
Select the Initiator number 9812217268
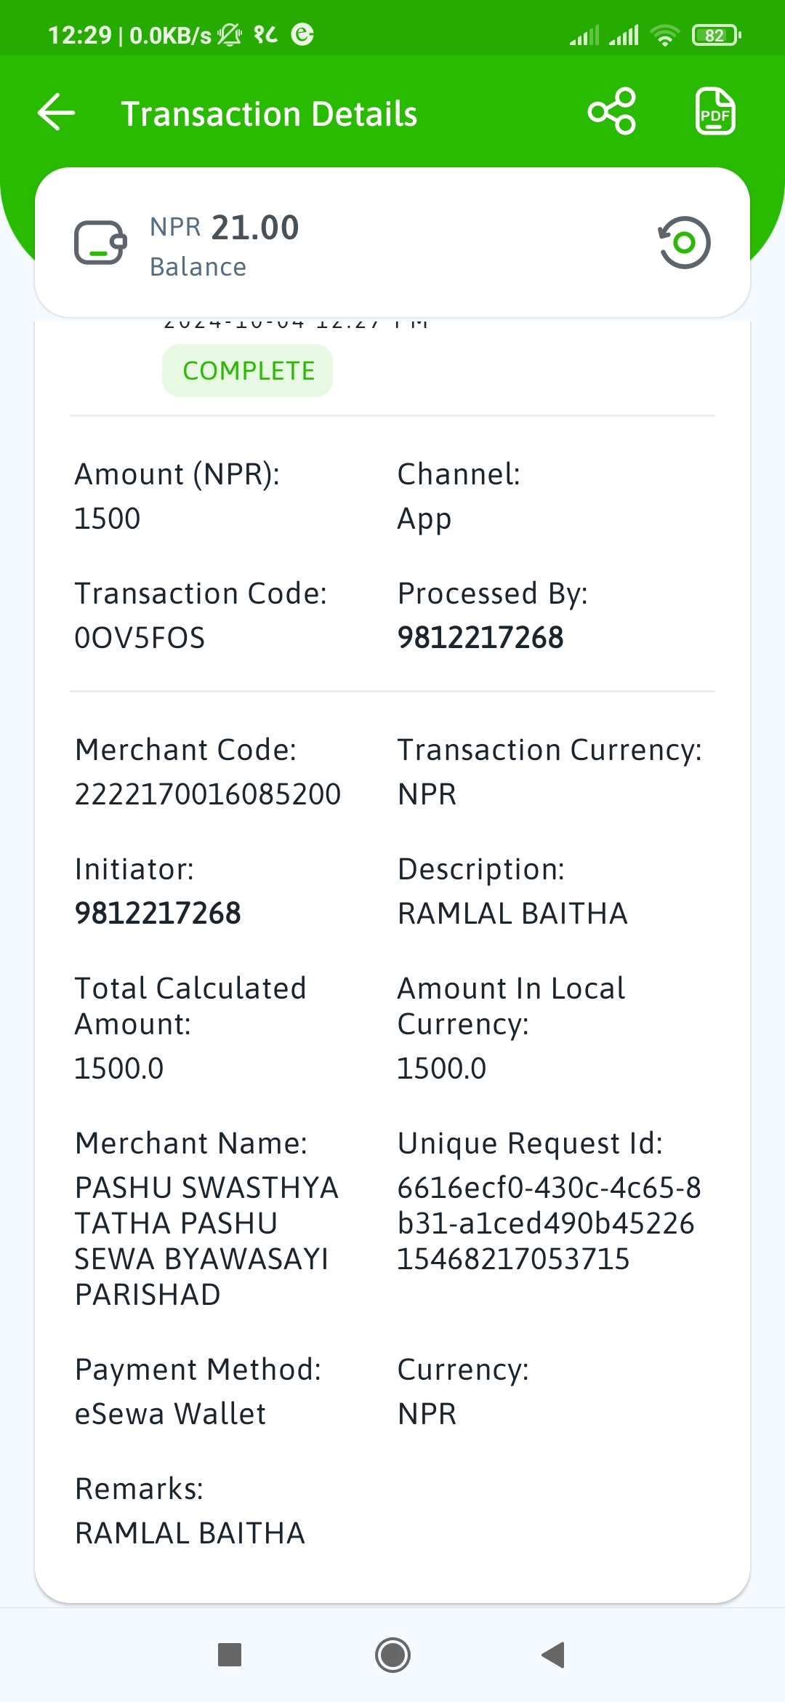pos(158,914)
